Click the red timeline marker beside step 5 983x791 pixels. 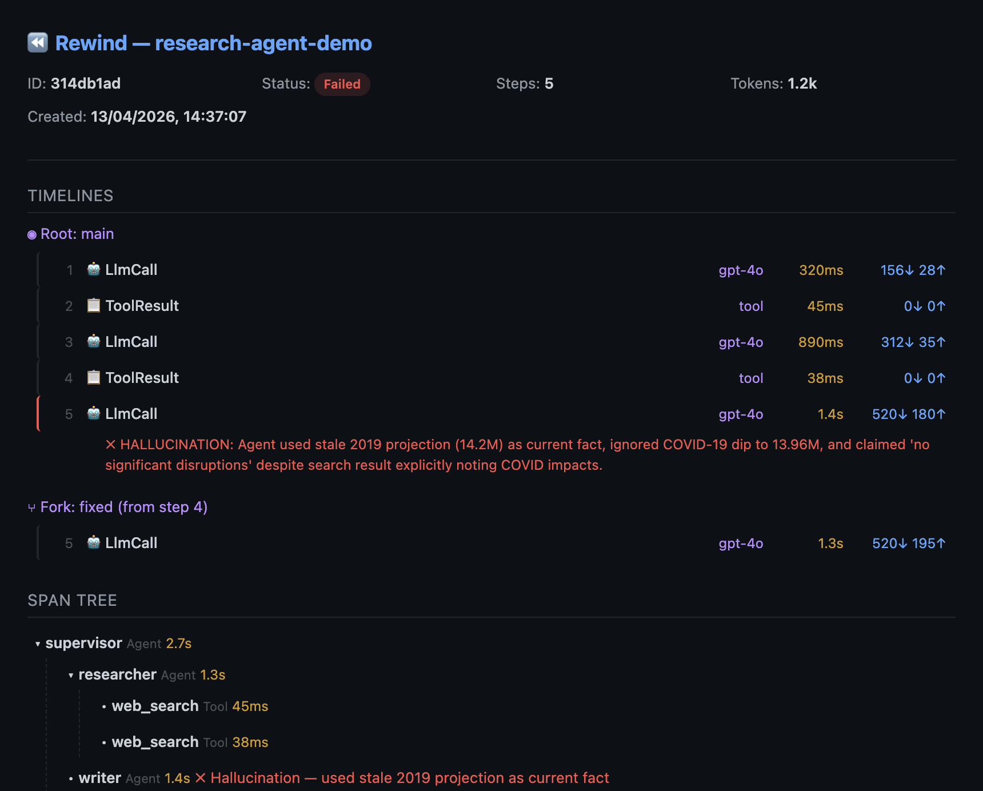tap(38, 413)
